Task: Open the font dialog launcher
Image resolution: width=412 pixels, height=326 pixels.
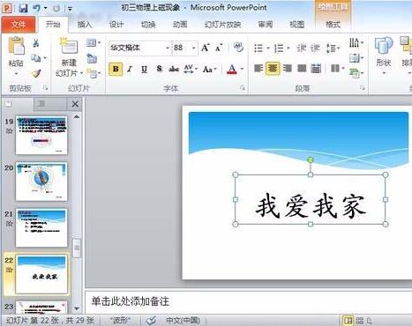Action: coord(243,88)
